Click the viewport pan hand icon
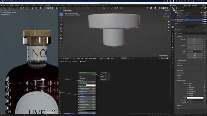This screenshot has height=116, width=207. click(x=169, y=25)
